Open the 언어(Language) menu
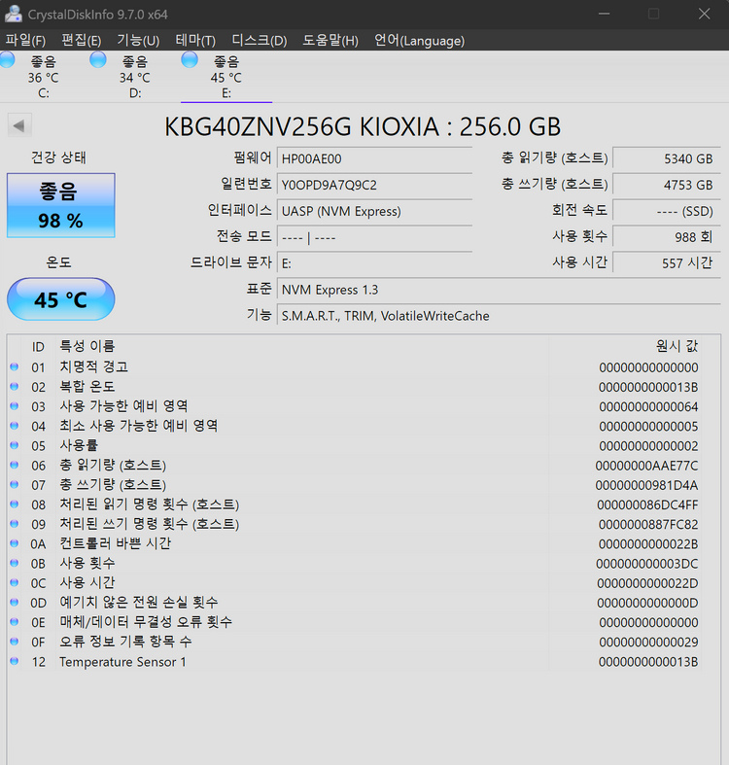 click(419, 40)
